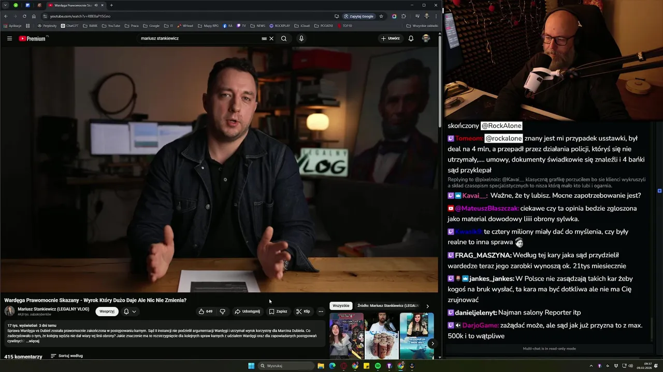The height and width of the screenshot is (372, 663).
Task: Open Wszystkie zakładki bookmarks folder
Action: coord(422,25)
